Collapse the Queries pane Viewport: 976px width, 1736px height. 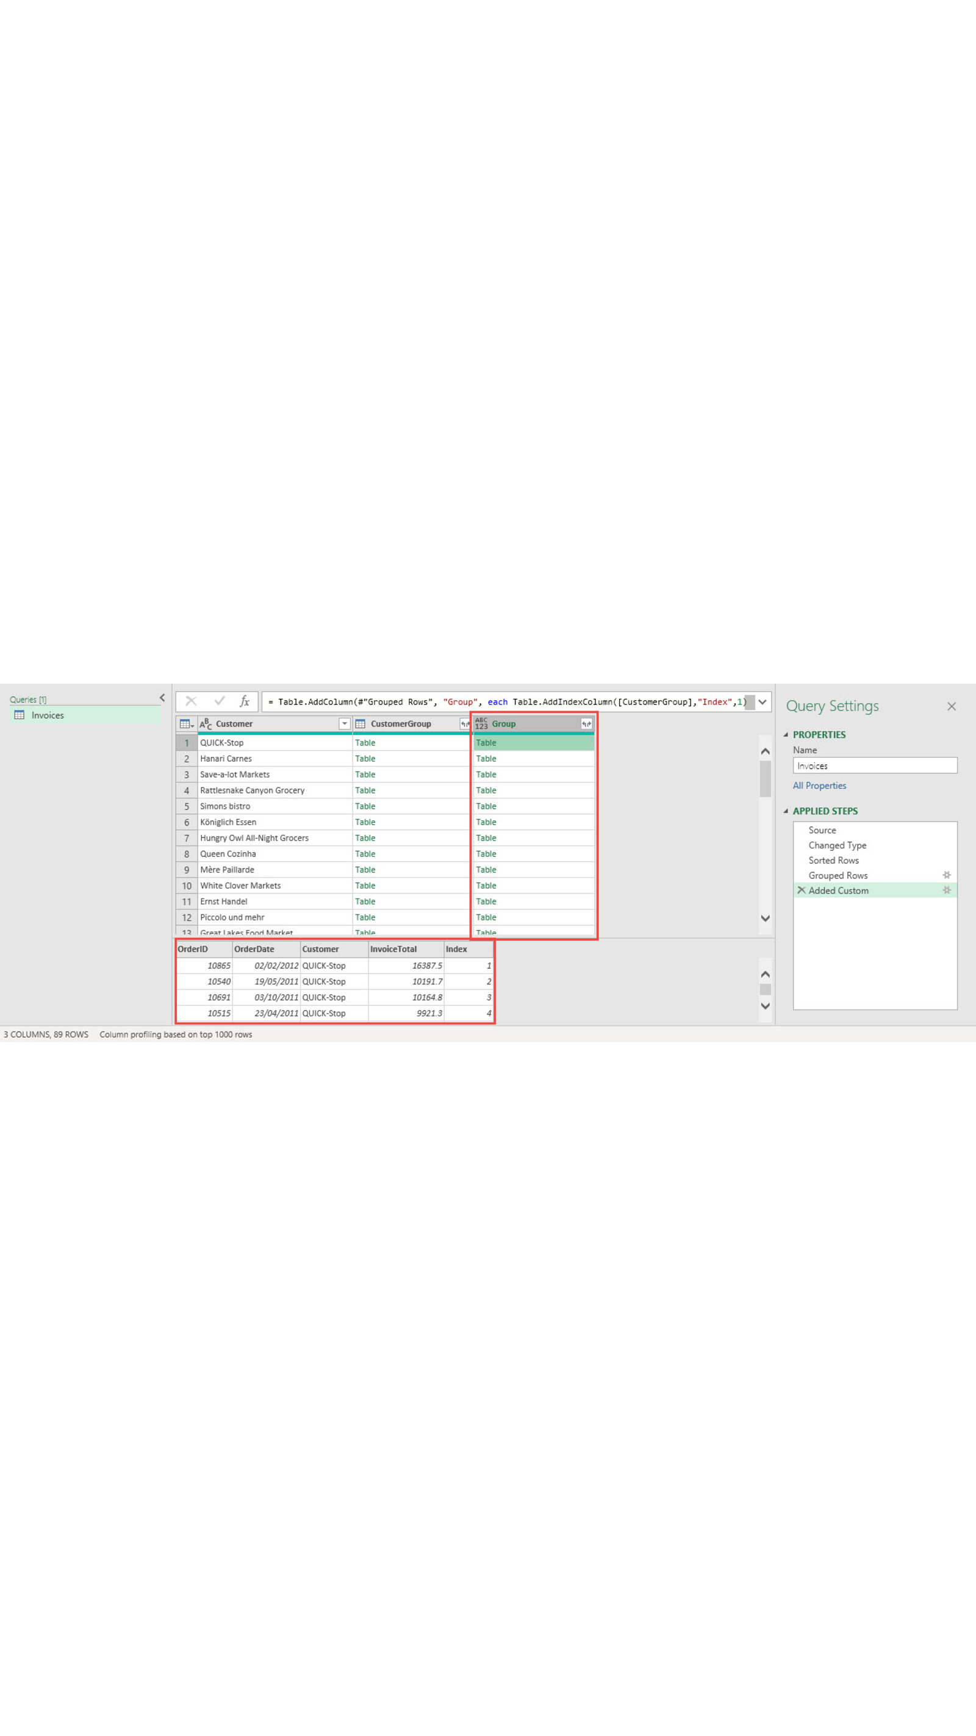(162, 698)
